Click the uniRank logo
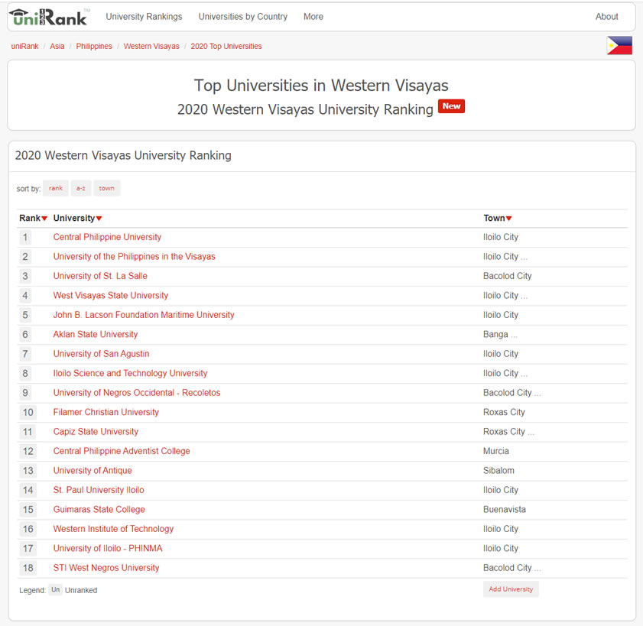Screen dimensions: 643x626 click(x=49, y=17)
